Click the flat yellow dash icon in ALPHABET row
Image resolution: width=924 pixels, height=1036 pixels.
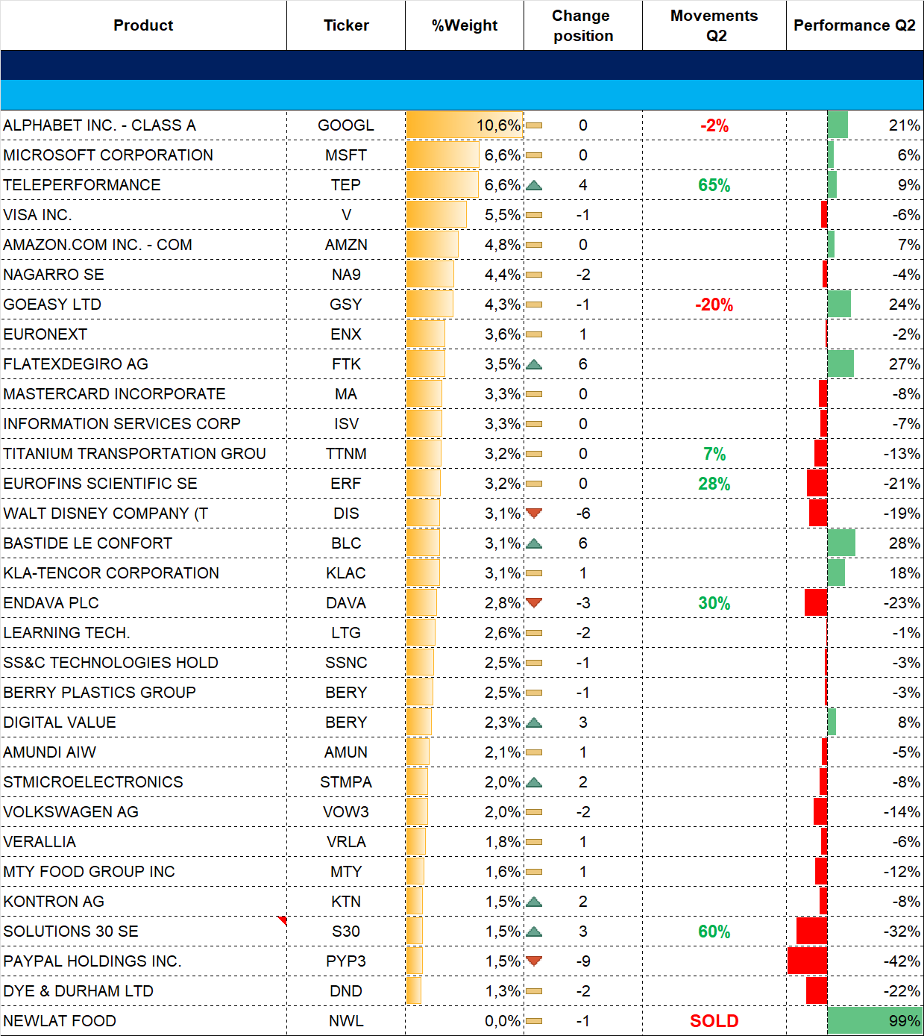click(534, 125)
